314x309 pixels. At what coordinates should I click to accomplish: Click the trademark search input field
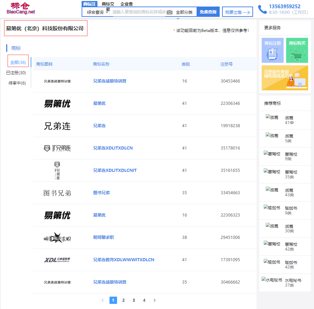tap(139, 12)
